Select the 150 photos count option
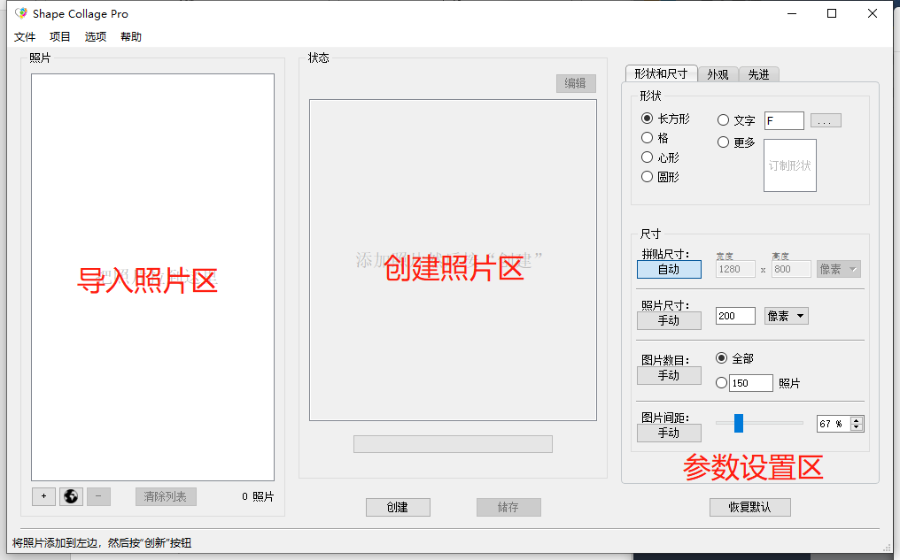 point(721,383)
